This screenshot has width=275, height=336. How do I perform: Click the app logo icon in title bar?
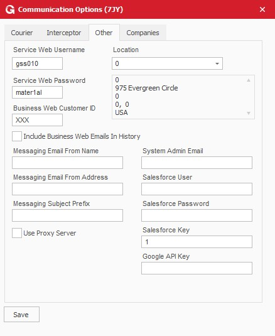click(10, 9)
